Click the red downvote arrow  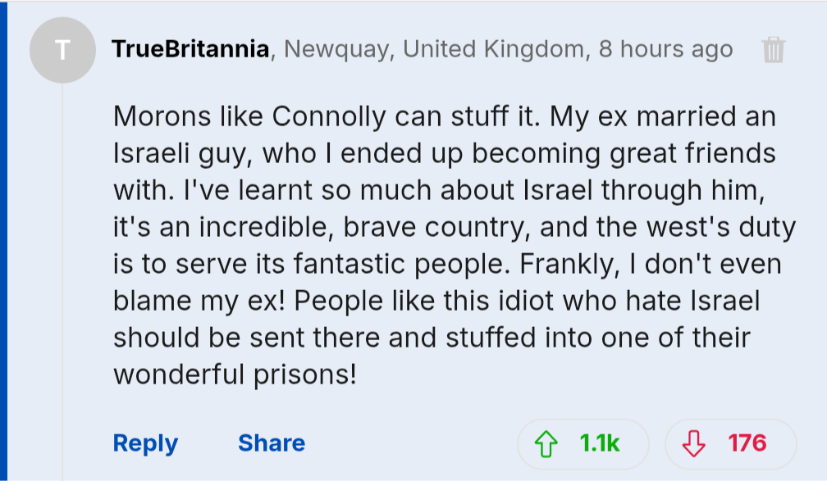694,444
